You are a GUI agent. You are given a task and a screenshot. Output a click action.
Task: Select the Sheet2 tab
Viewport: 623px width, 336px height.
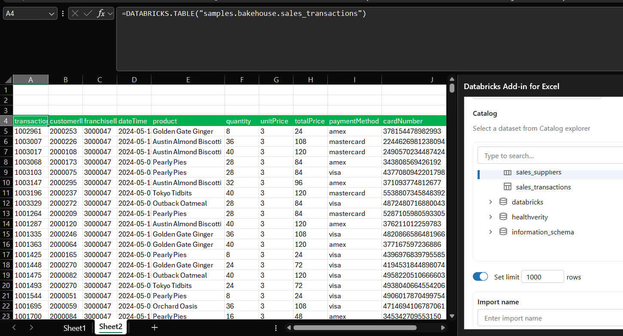[111, 327]
